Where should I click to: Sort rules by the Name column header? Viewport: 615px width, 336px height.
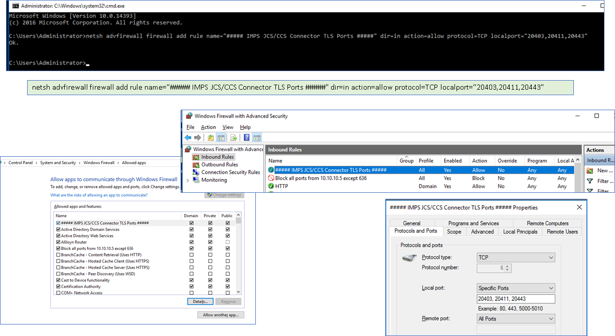pyautogui.click(x=332, y=161)
